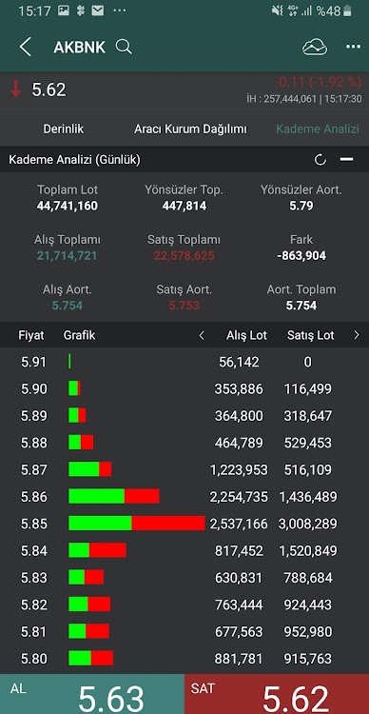The height and width of the screenshot is (714, 369).
Task: Select price level 5.84
Action: click(x=33, y=550)
